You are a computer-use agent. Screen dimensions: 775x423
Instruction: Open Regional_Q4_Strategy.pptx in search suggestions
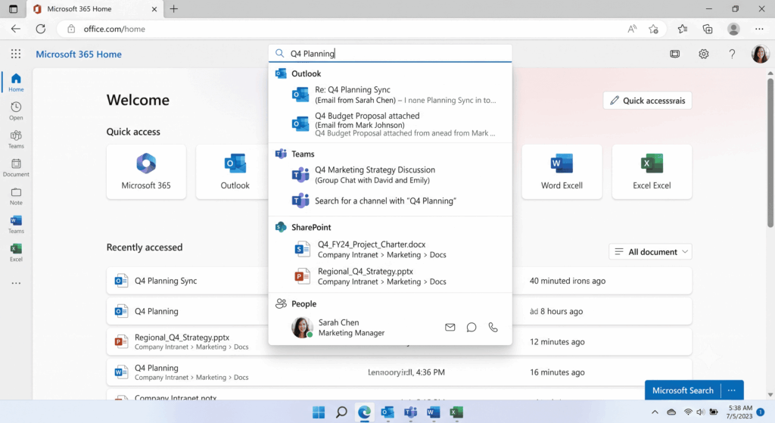coord(391,276)
